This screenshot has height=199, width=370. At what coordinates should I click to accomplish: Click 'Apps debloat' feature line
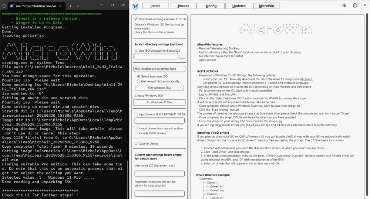point(207,60)
